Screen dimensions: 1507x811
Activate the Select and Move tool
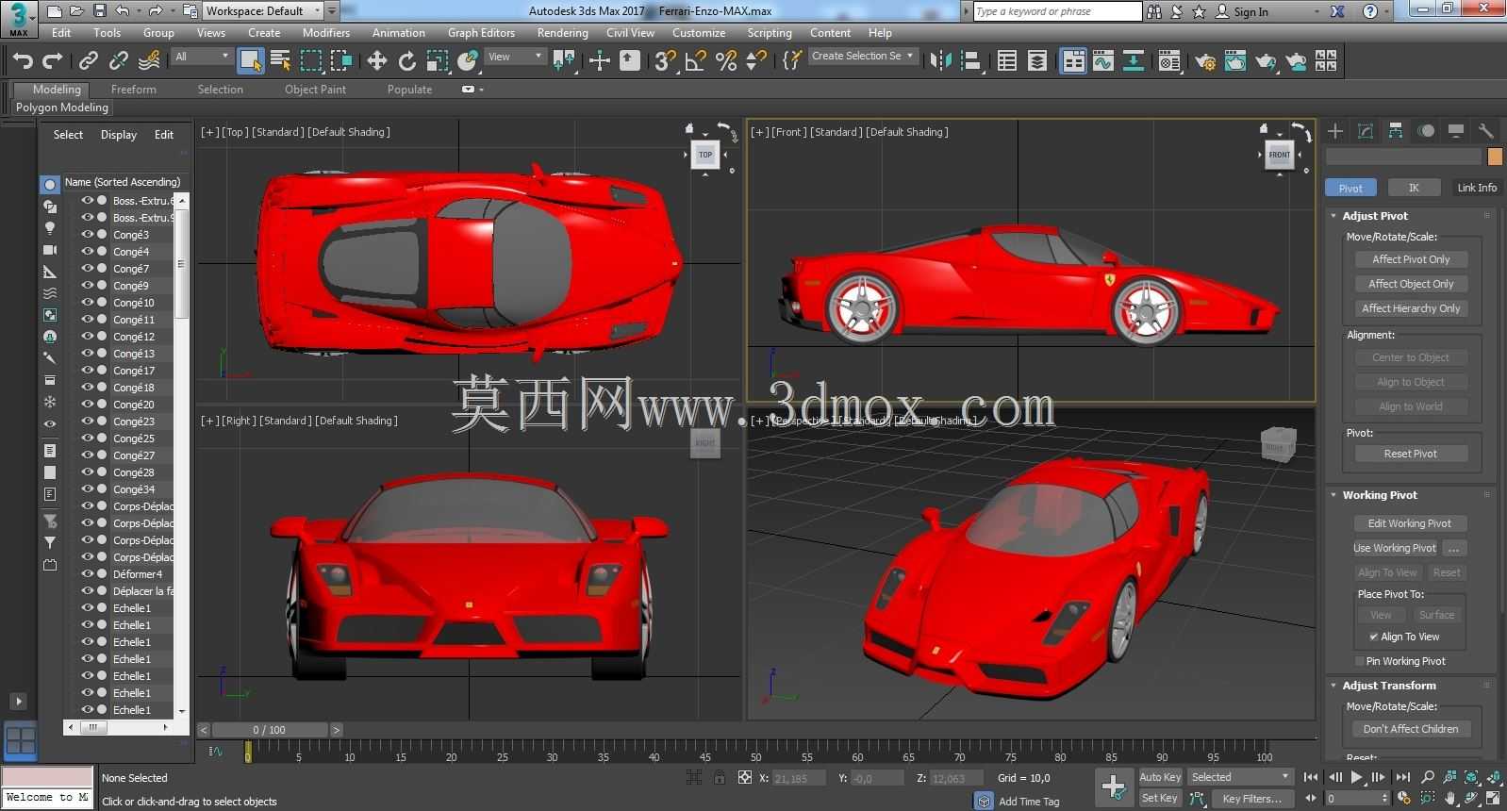pyautogui.click(x=376, y=61)
